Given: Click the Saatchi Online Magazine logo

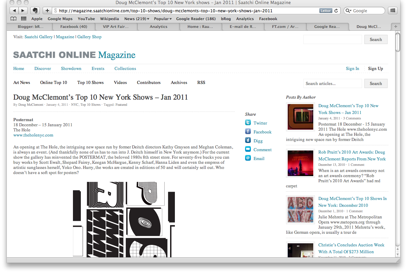Looking at the screenshot, I should [x=74, y=55].
